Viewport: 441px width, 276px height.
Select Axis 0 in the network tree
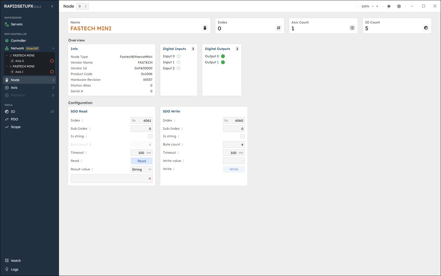pyautogui.click(x=19, y=61)
